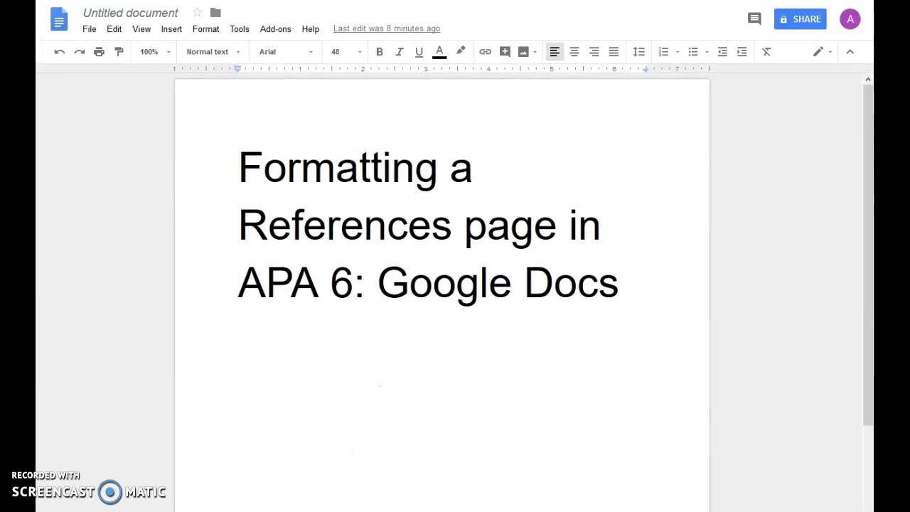This screenshot has height=512, width=910.
Task: Open the account avatar 'A'
Action: [850, 19]
